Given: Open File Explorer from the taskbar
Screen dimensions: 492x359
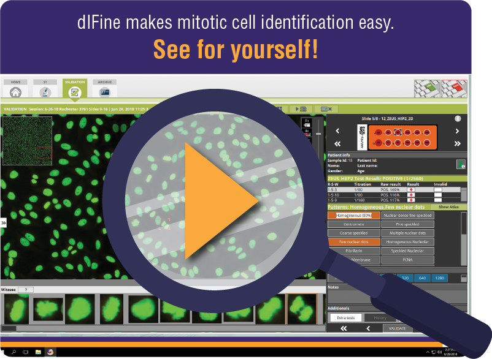Looking at the screenshot, I should pyautogui.click(x=38, y=352).
